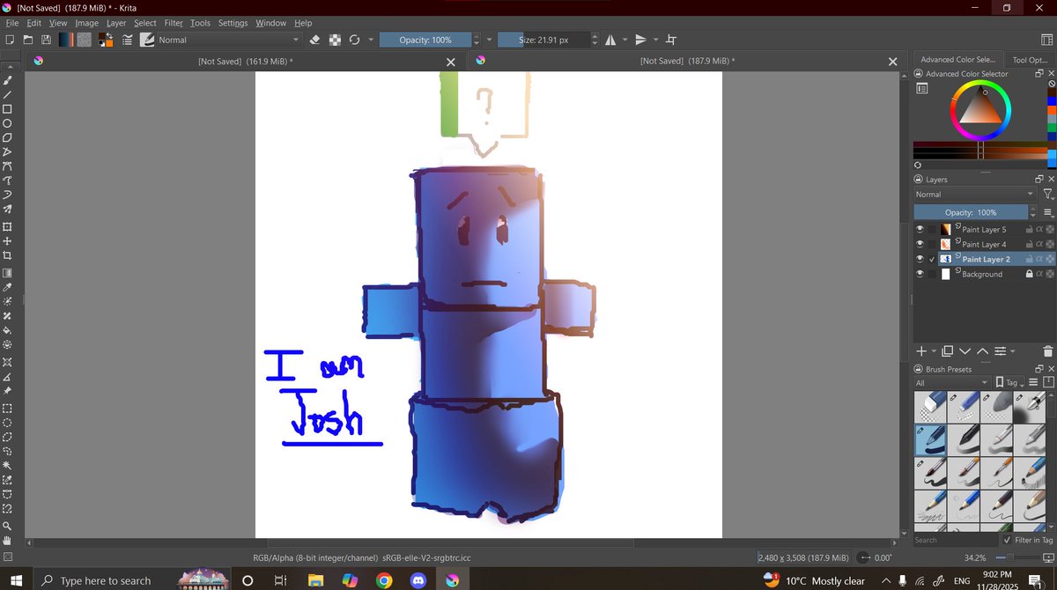Viewport: 1057px width, 590px height.
Task: Toggle horizontal mirror tool
Action: pos(610,40)
